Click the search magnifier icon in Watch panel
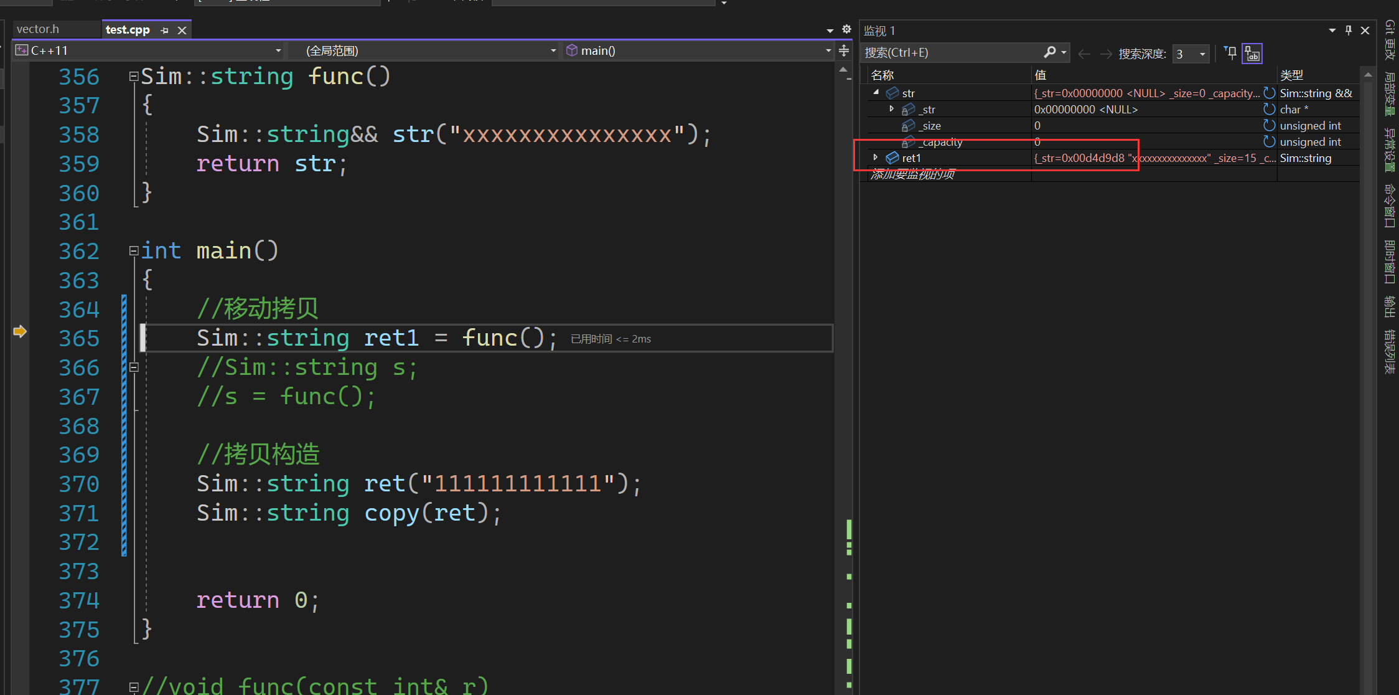The width and height of the screenshot is (1399, 695). pos(1050,52)
